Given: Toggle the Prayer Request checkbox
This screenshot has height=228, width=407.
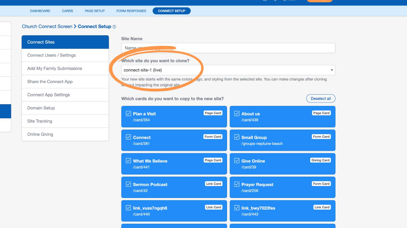Looking at the screenshot, I should pyautogui.click(x=237, y=184).
